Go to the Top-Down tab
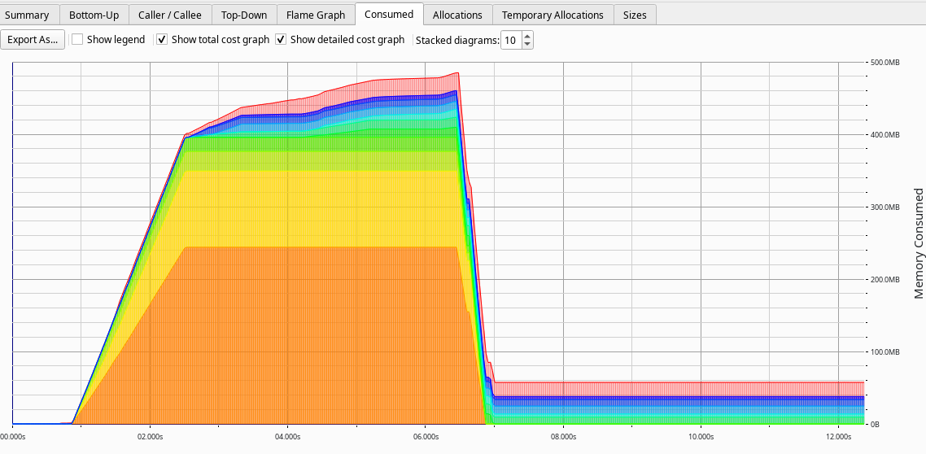The image size is (926, 454). 244,15
